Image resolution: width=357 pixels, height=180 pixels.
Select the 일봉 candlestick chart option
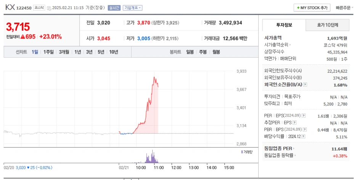tap(190, 52)
